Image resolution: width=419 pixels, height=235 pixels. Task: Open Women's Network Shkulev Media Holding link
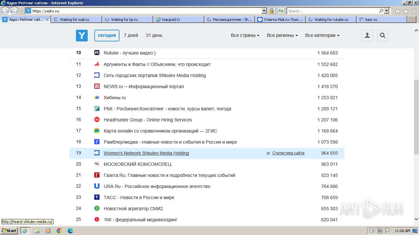[146, 153]
